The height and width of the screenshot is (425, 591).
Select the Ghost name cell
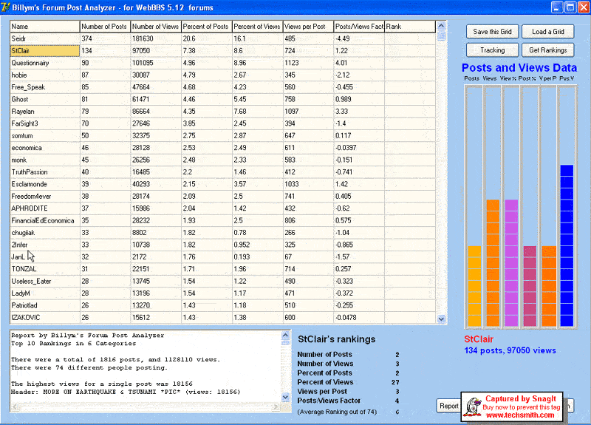[45, 99]
